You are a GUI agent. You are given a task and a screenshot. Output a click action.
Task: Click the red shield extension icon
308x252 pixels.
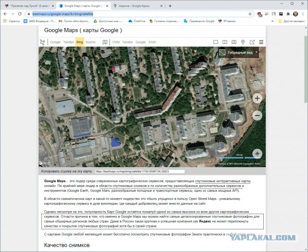click(260, 14)
